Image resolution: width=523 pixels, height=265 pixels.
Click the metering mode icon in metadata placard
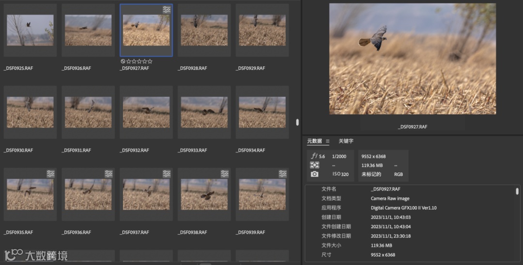point(315,165)
